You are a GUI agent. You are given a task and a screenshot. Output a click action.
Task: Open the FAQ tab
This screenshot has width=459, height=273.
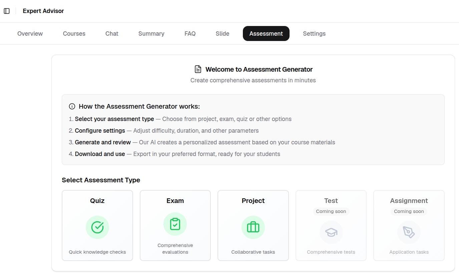(190, 34)
